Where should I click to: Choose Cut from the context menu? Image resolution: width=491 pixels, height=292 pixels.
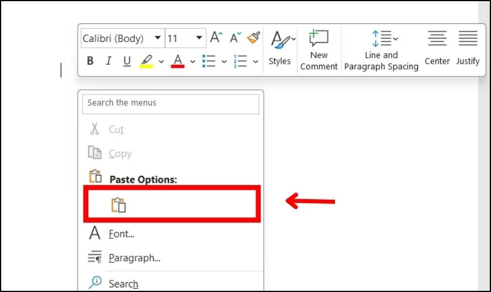(171, 129)
